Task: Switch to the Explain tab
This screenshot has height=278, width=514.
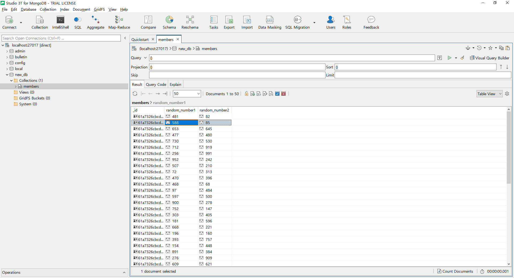Action: tap(175, 84)
